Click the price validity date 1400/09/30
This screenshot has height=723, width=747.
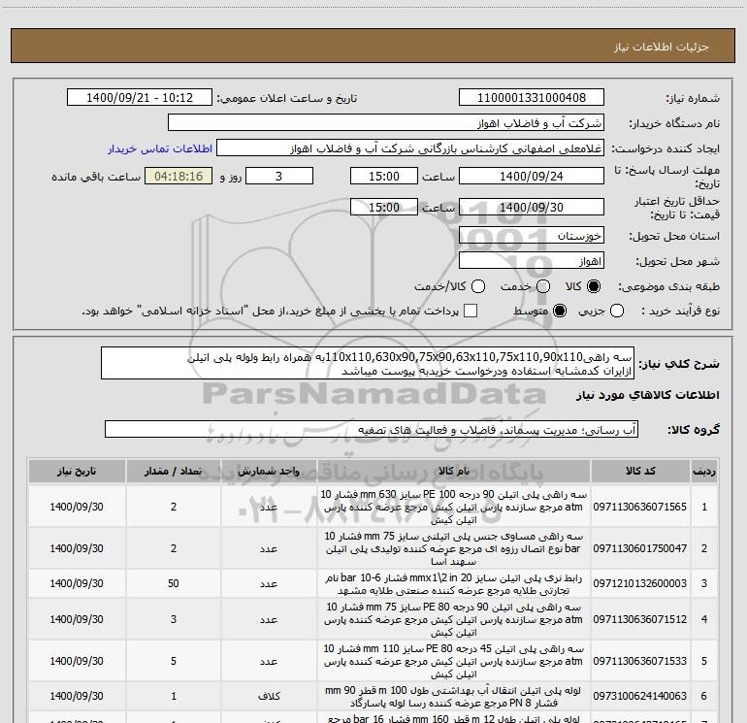[532, 208]
